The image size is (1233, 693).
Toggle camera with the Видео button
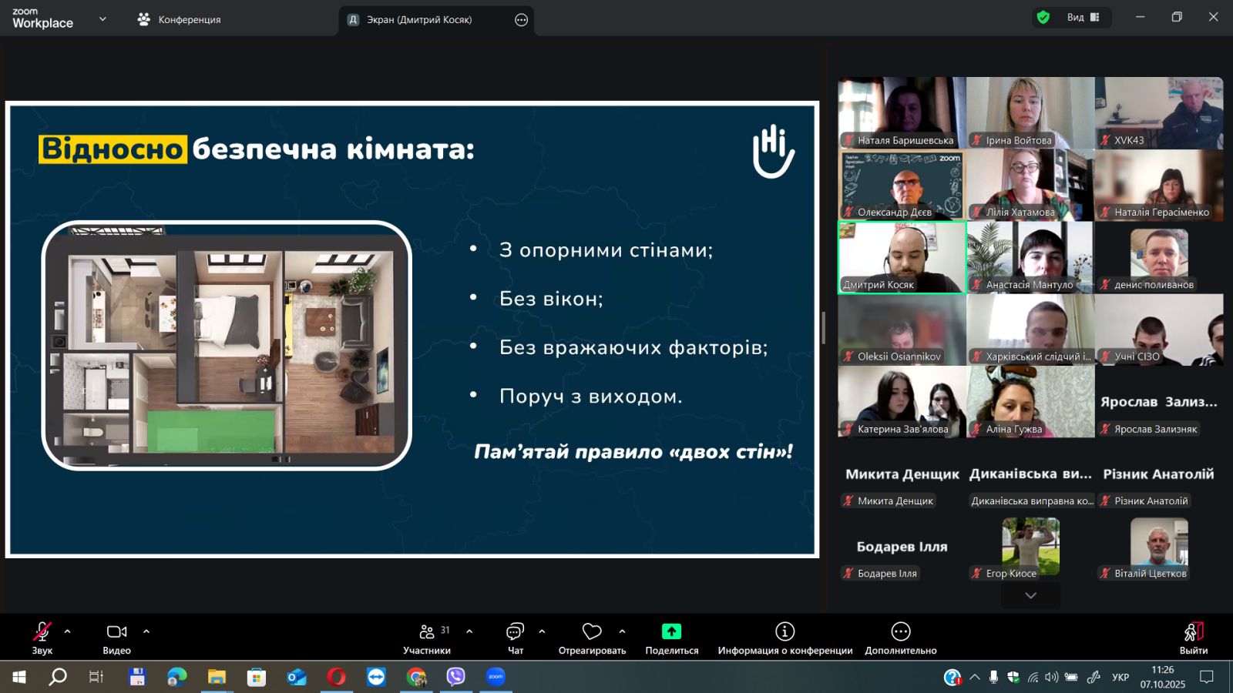click(116, 638)
